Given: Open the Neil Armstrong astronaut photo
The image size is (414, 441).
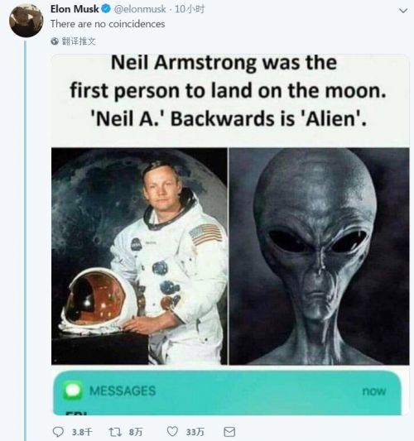Looking at the screenshot, I should 139,256.
